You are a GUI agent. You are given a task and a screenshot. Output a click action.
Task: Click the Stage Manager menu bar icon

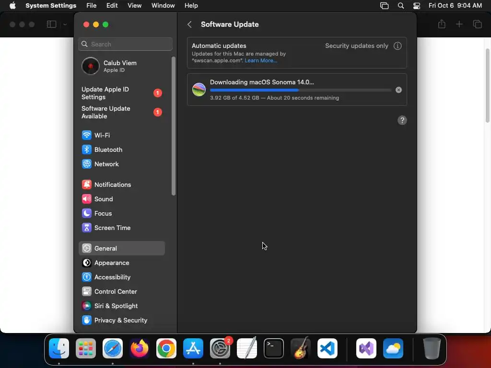(384, 6)
